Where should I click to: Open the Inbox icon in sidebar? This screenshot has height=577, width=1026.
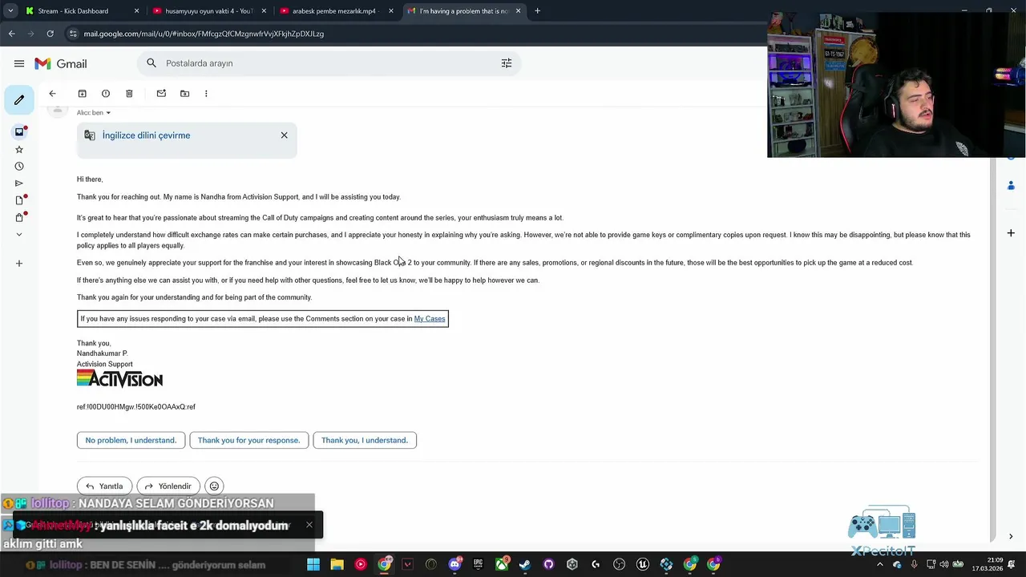[19, 131]
